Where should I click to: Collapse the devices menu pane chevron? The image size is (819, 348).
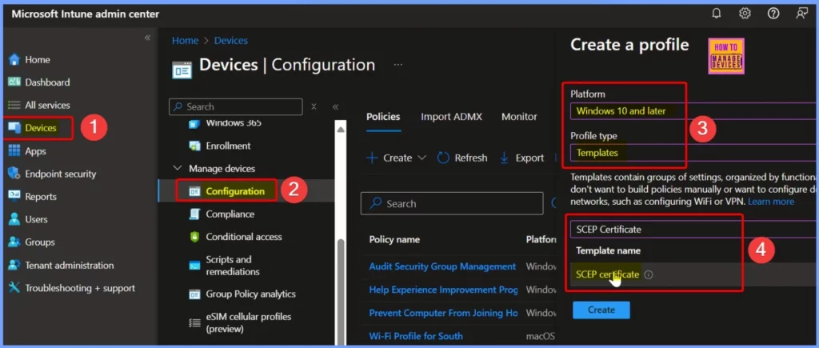335,106
